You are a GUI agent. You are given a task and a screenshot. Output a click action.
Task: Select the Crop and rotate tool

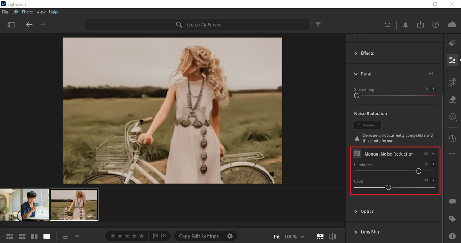[452, 82]
